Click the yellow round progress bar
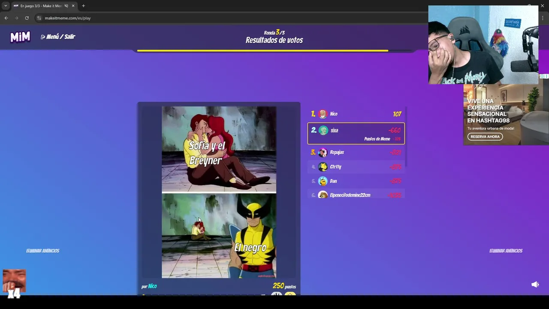549x309 pixels. click(262, 51)
